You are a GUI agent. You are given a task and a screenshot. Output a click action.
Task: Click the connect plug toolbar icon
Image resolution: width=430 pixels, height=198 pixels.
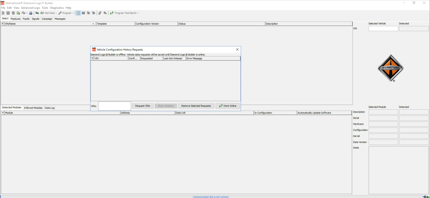[x=37, y=13]
